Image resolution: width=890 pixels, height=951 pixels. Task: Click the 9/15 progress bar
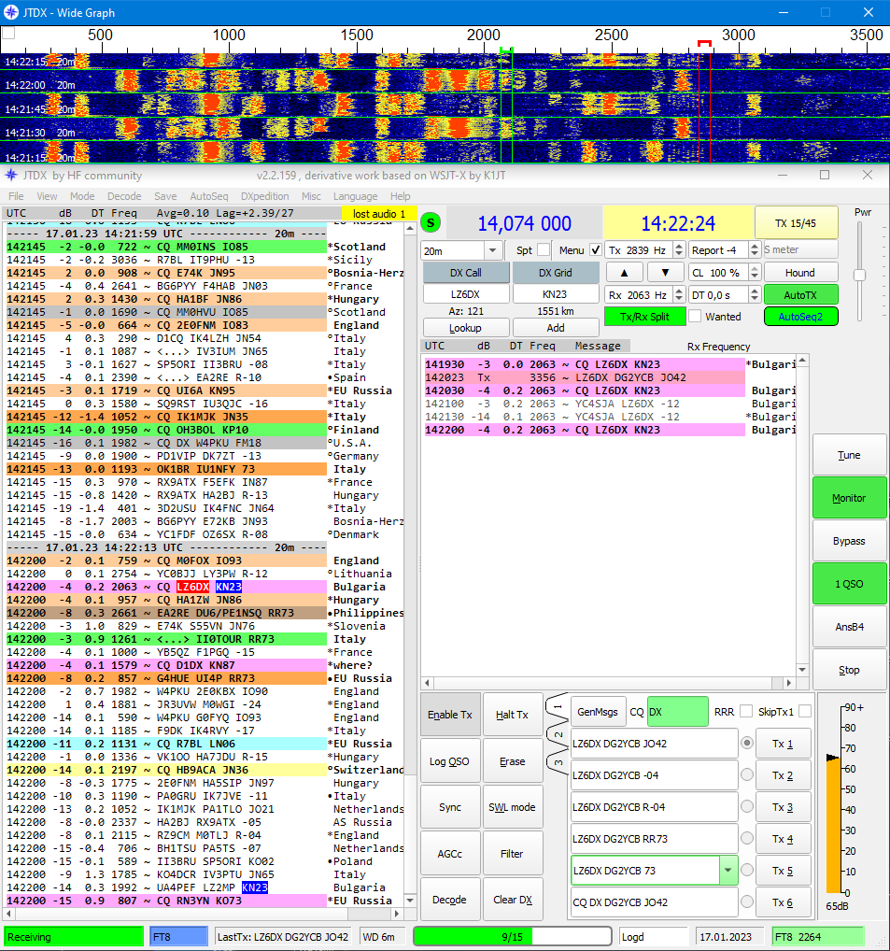click(513, 936)
